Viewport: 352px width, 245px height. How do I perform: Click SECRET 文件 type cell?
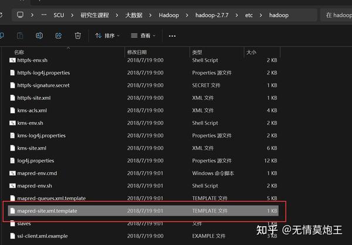206,85
